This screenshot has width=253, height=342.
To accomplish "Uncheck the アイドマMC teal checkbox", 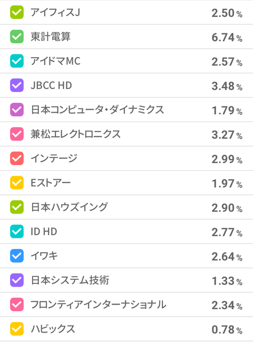I will [17, 61].
